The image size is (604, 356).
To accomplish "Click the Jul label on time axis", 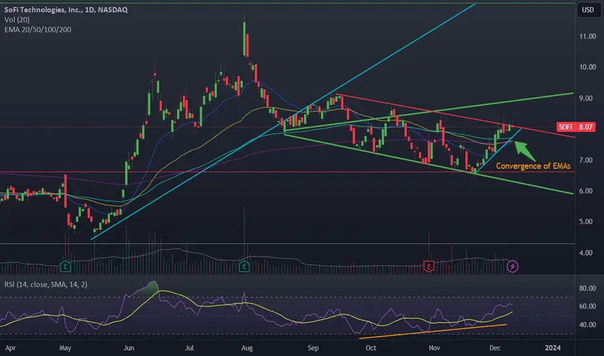I will pos(189,348).
